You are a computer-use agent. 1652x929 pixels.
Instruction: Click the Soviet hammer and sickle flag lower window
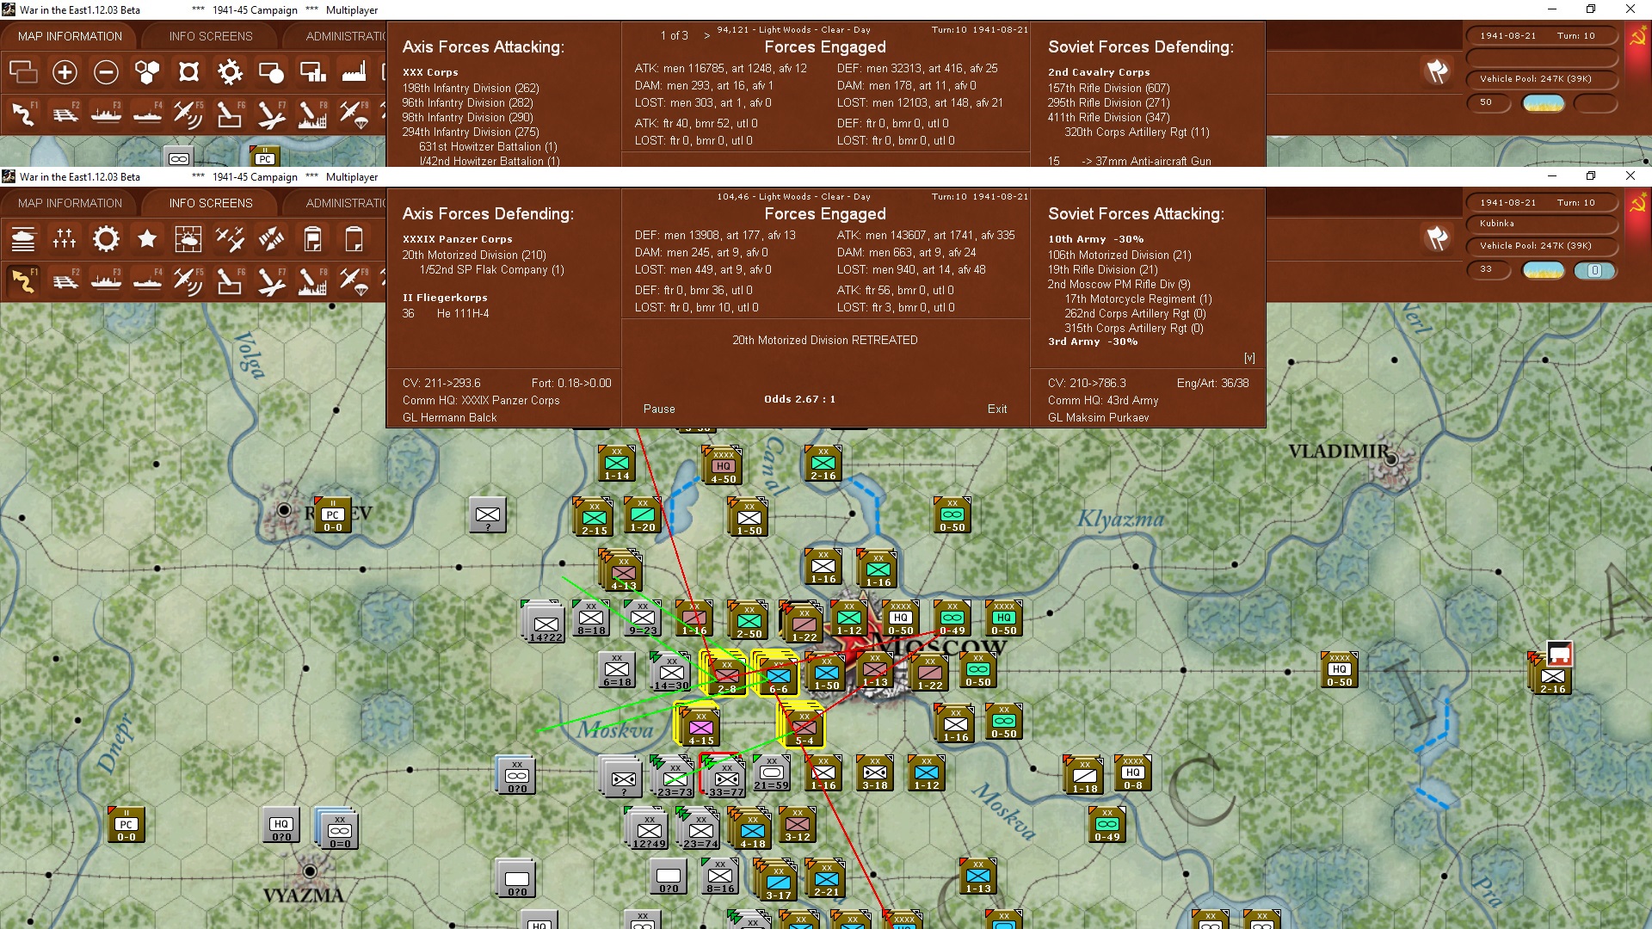point(1638,204)
